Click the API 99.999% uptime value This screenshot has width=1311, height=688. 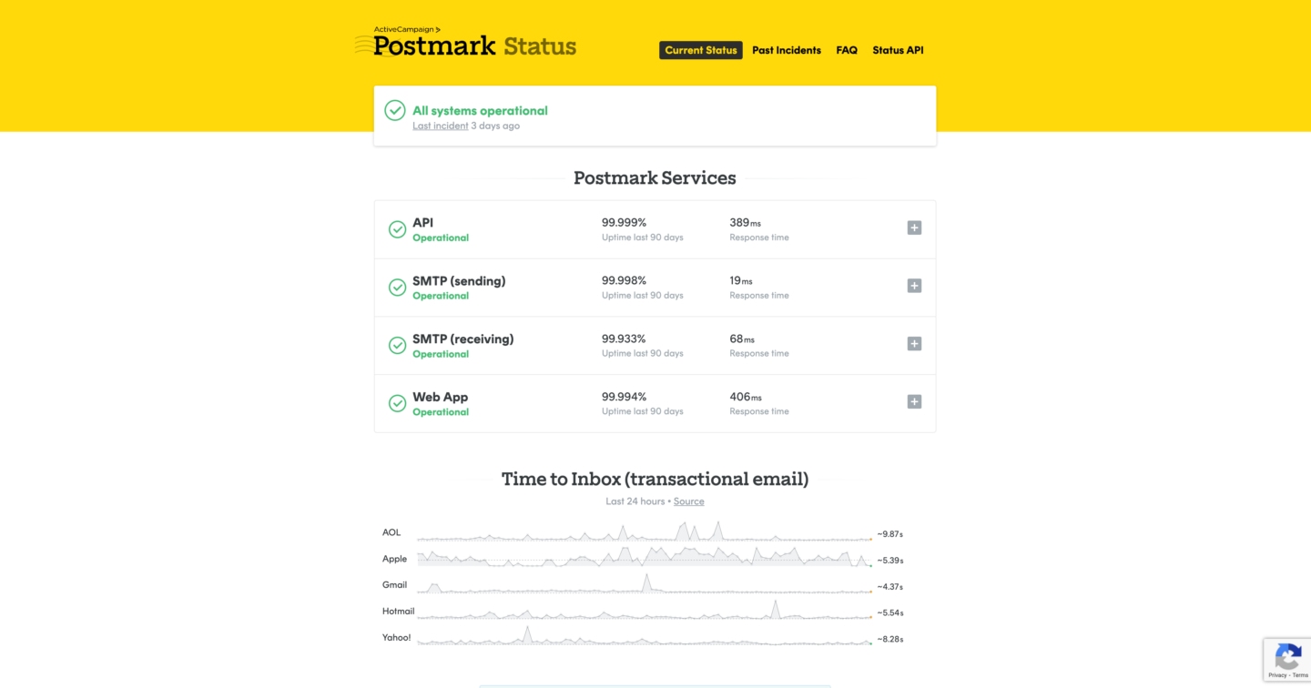624,222
